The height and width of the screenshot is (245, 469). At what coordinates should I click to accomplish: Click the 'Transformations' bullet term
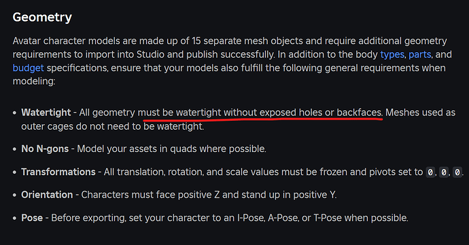58,172
